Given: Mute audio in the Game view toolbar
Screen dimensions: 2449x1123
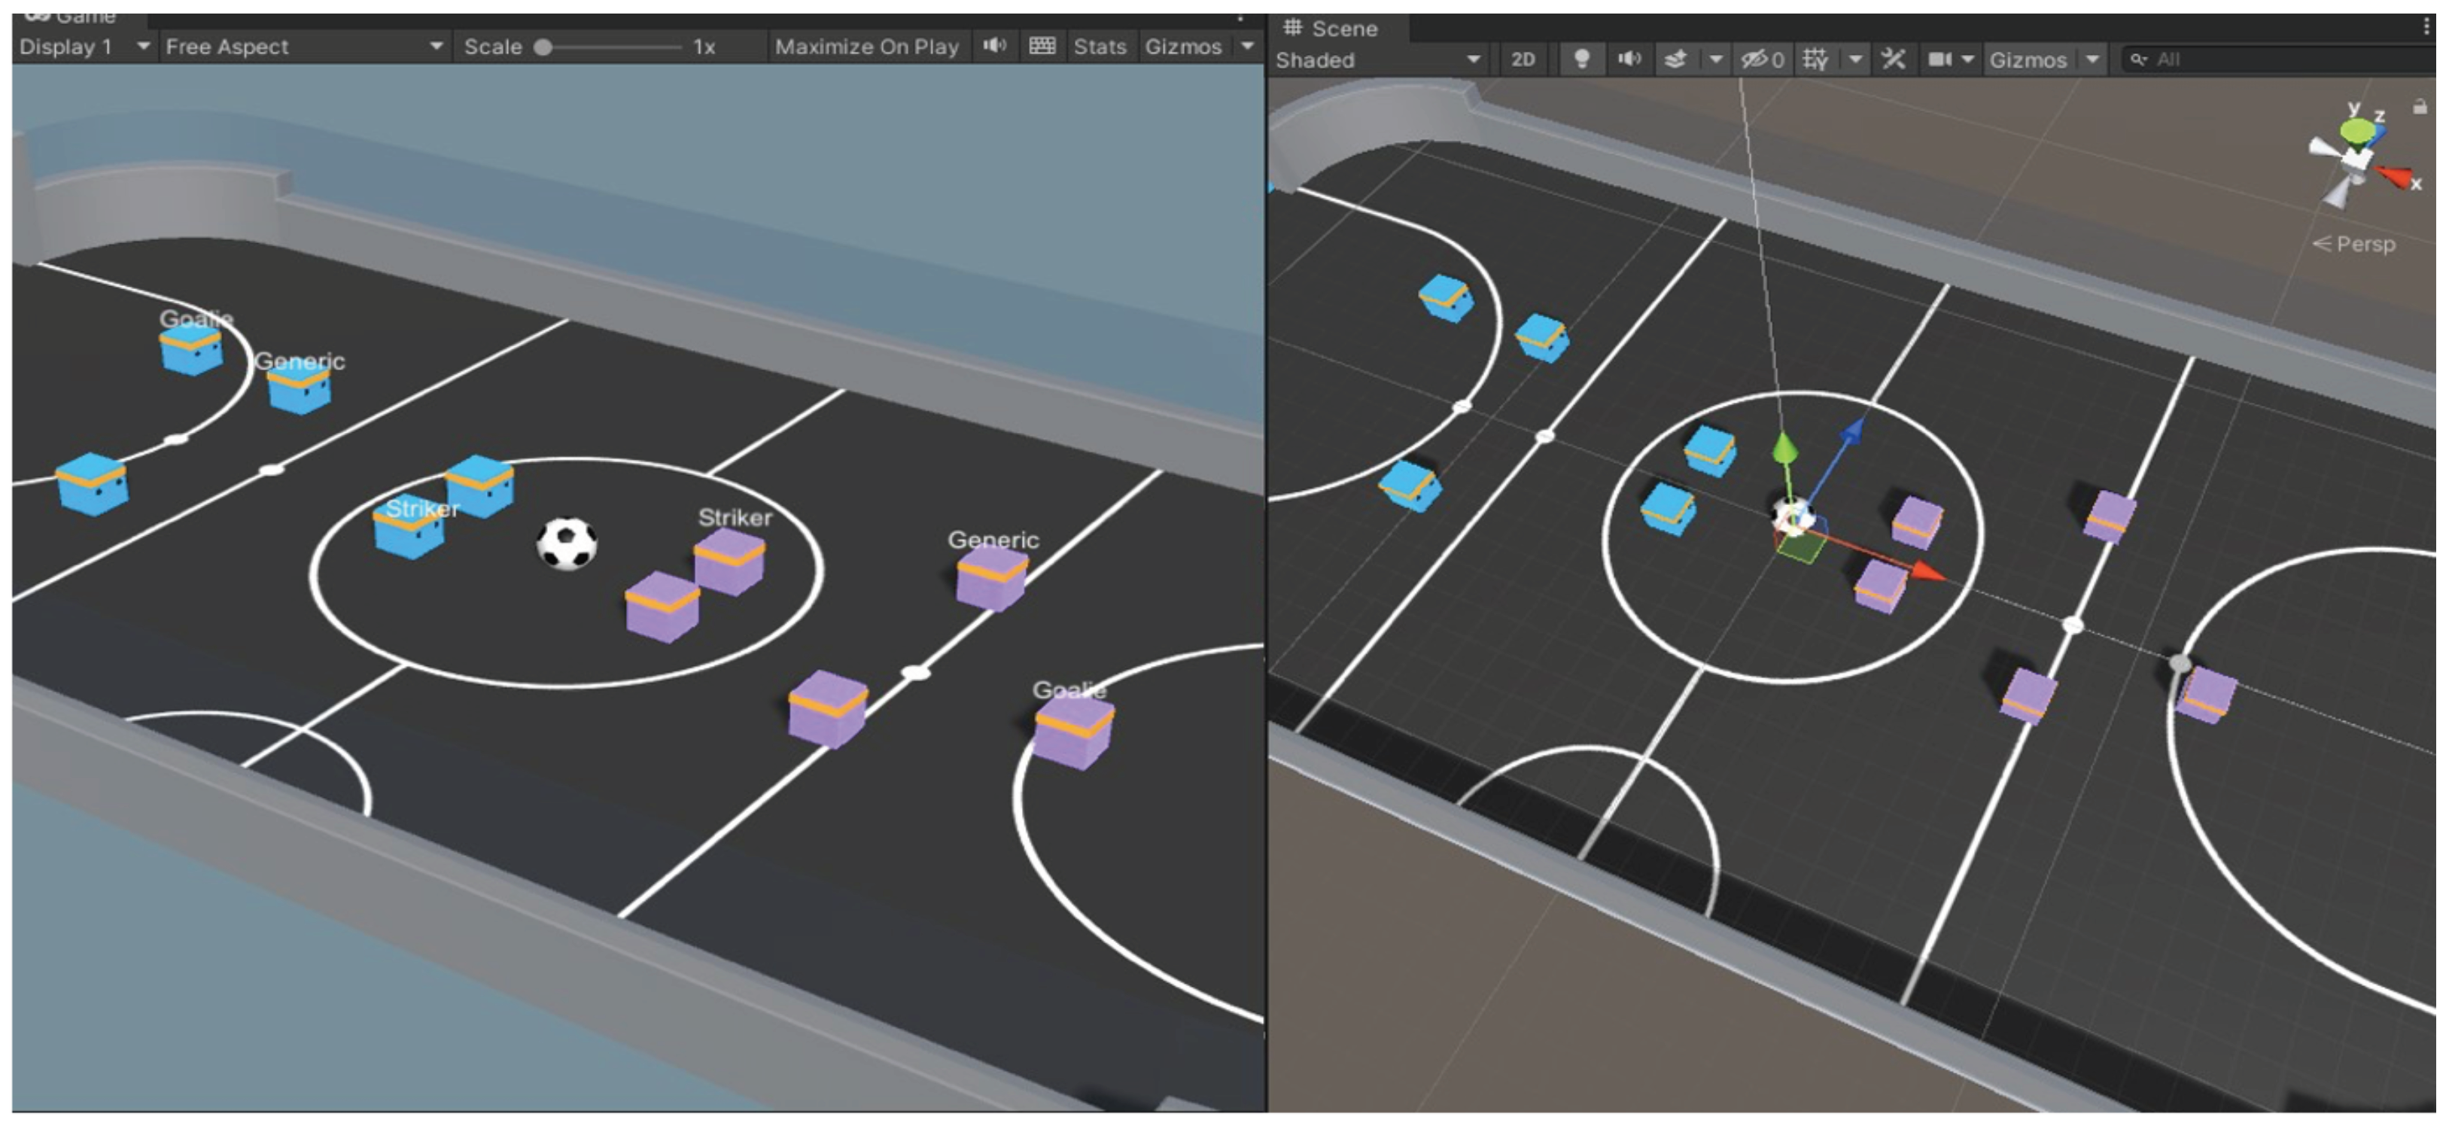Looking at the screenshot, I should click(994, 46).
